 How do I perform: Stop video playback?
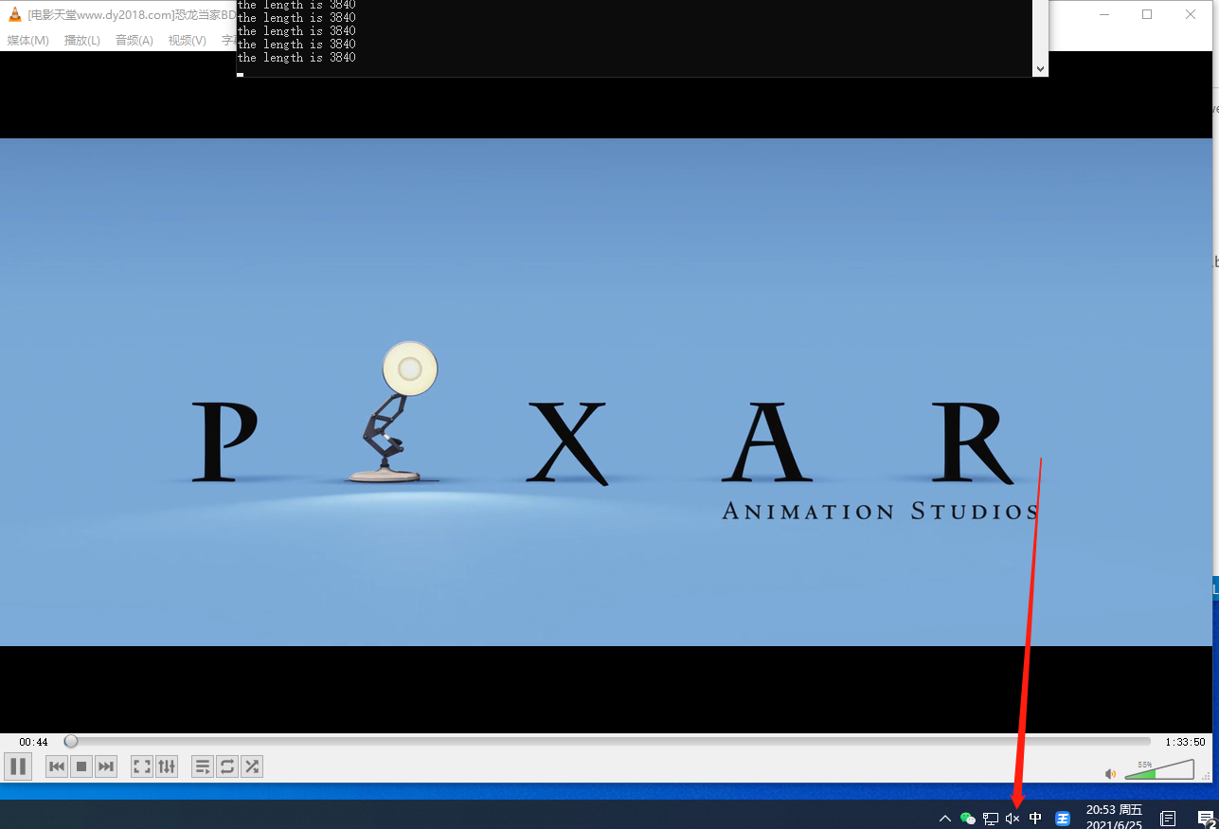(81, 766)
